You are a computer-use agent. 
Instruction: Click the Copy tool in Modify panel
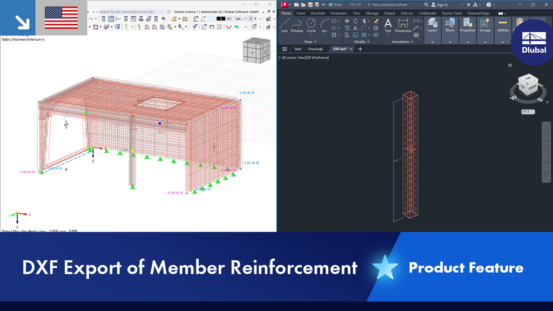(347, 28)
